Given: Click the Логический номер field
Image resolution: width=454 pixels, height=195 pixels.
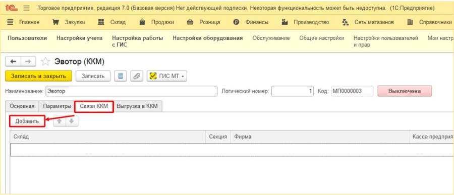Looking at the screenshot, I should pos(293,91).
